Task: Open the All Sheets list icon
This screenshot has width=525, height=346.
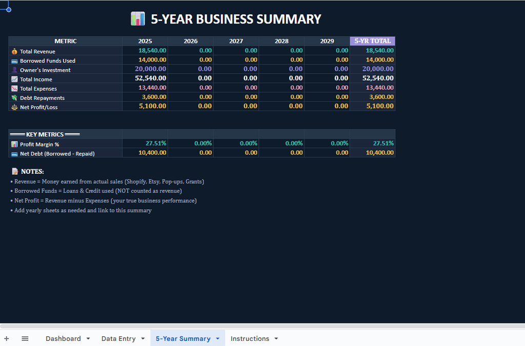Action: click(25, 338)
